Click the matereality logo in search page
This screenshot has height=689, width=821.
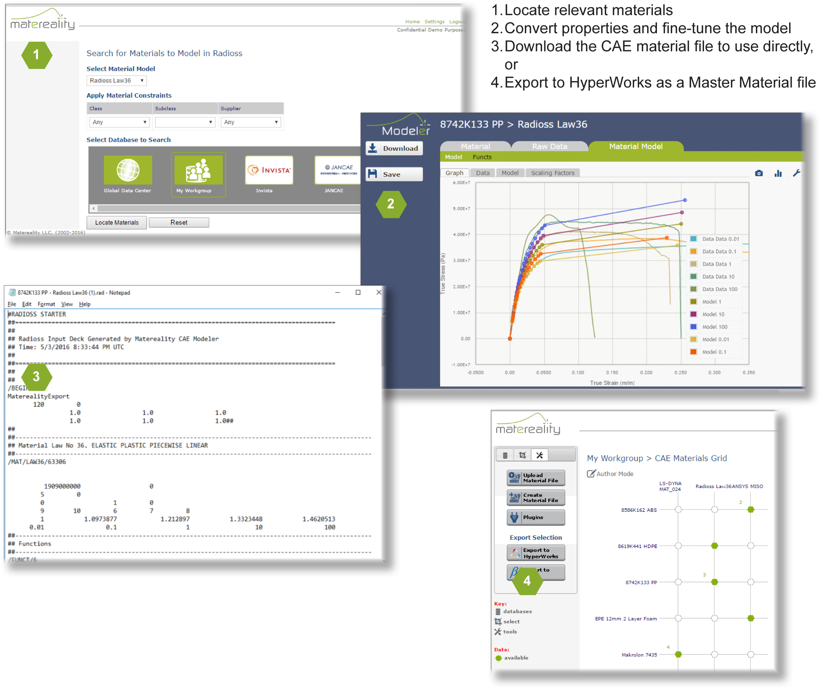tap(42, 20)
